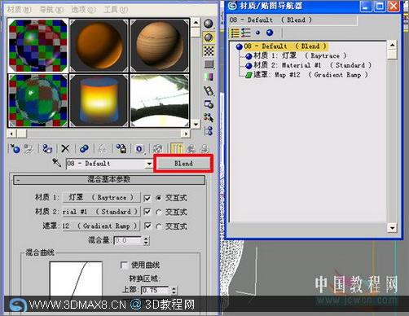Viewport: 409px width, 316px height.
Task: Click the Sample Type sphere icon
Action: [x=209, y=24]
